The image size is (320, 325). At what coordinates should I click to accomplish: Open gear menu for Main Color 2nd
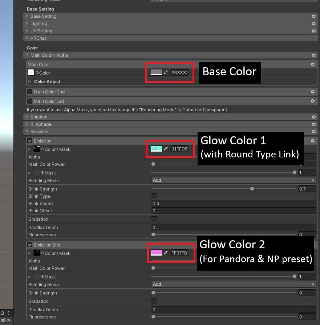click(313, 92)
